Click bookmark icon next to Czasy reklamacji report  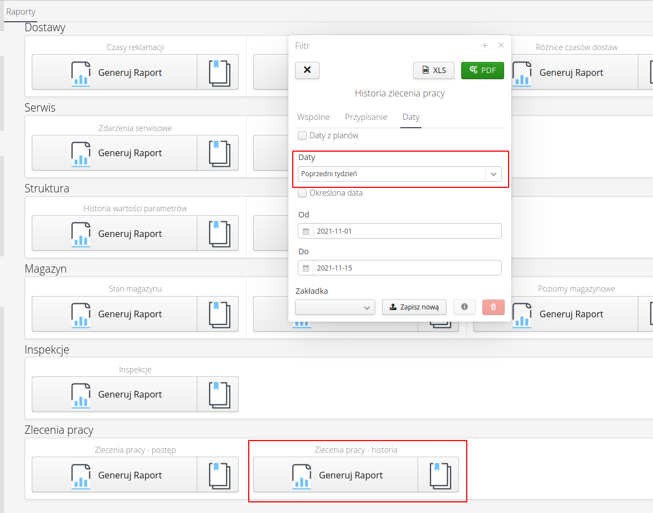pyautogui.click(x=218, y=72)
